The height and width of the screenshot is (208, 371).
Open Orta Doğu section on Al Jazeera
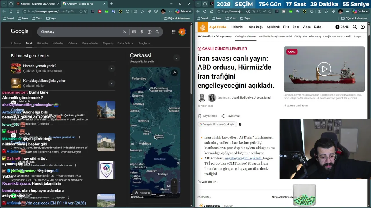pos(256,27)
